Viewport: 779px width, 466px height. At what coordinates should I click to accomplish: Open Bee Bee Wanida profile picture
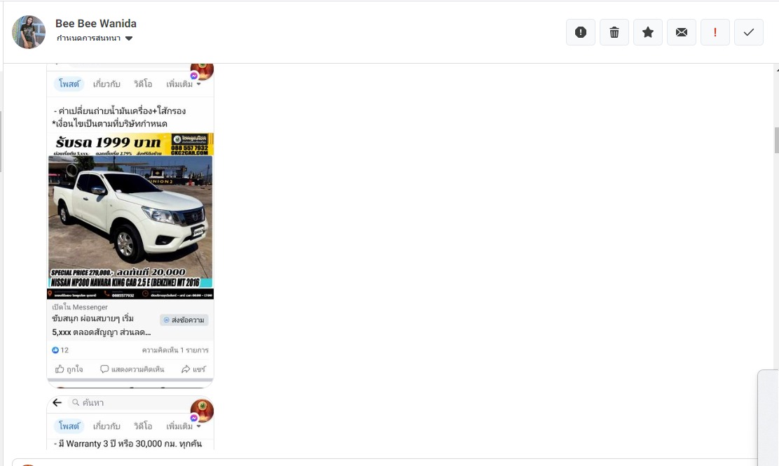coord(29,31)
